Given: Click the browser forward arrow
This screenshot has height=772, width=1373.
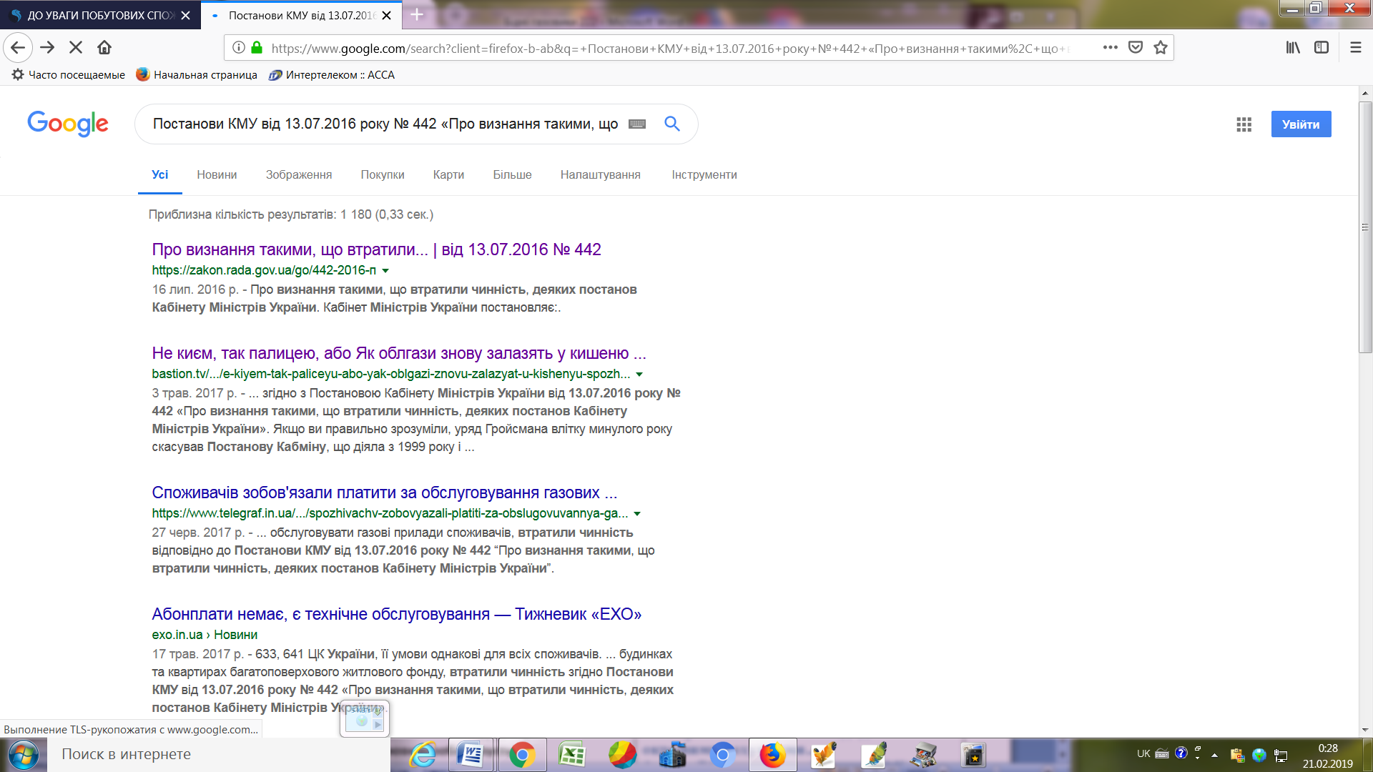Looking at the screenshot, I should 47,48.
